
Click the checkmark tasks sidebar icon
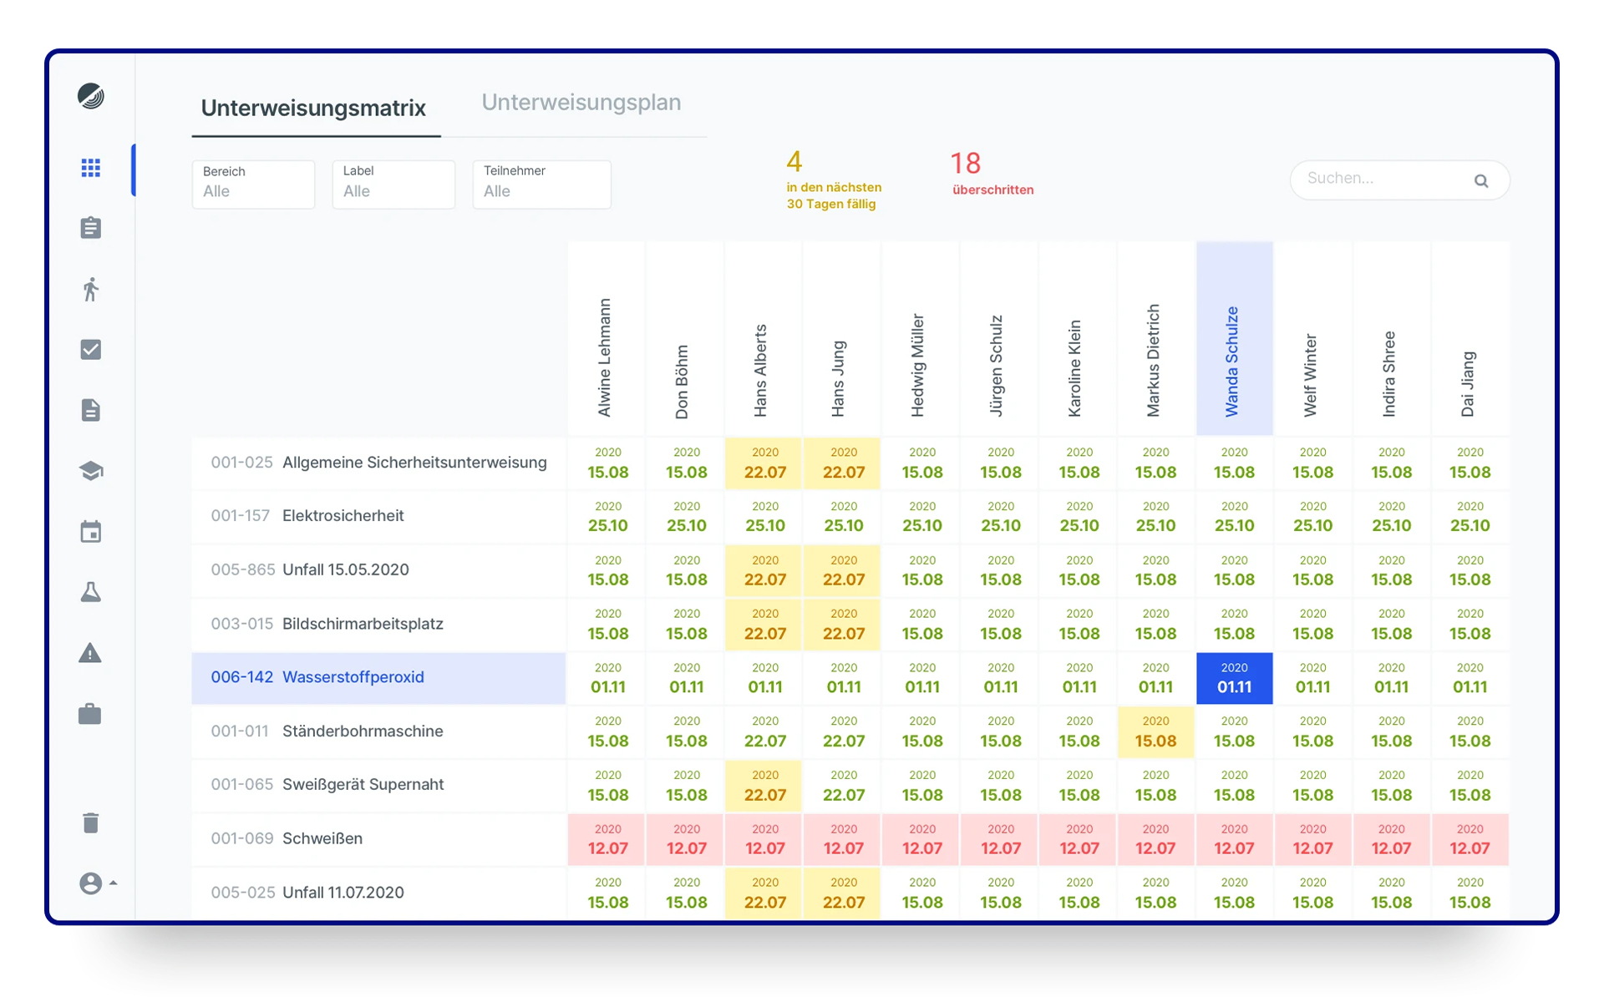click(90, 350)
